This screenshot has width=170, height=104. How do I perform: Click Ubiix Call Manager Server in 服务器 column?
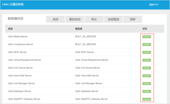89,83
